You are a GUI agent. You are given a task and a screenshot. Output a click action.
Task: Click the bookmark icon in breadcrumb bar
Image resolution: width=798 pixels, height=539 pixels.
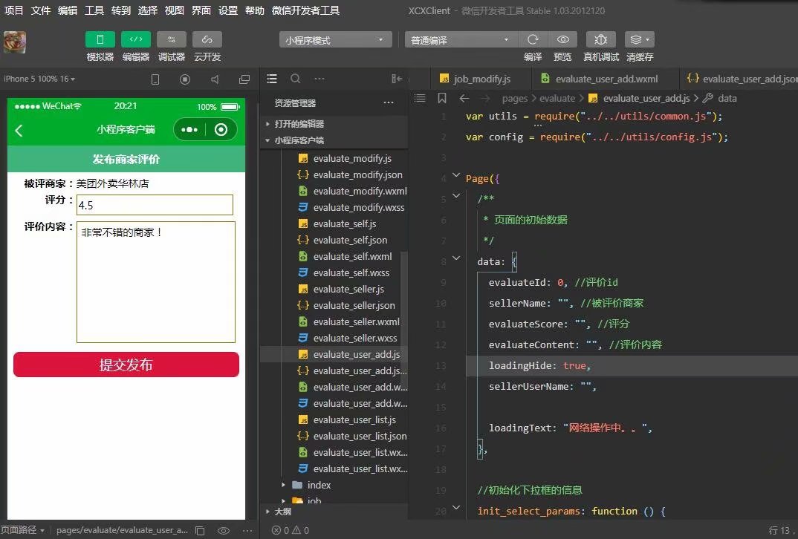click(442, 98)
